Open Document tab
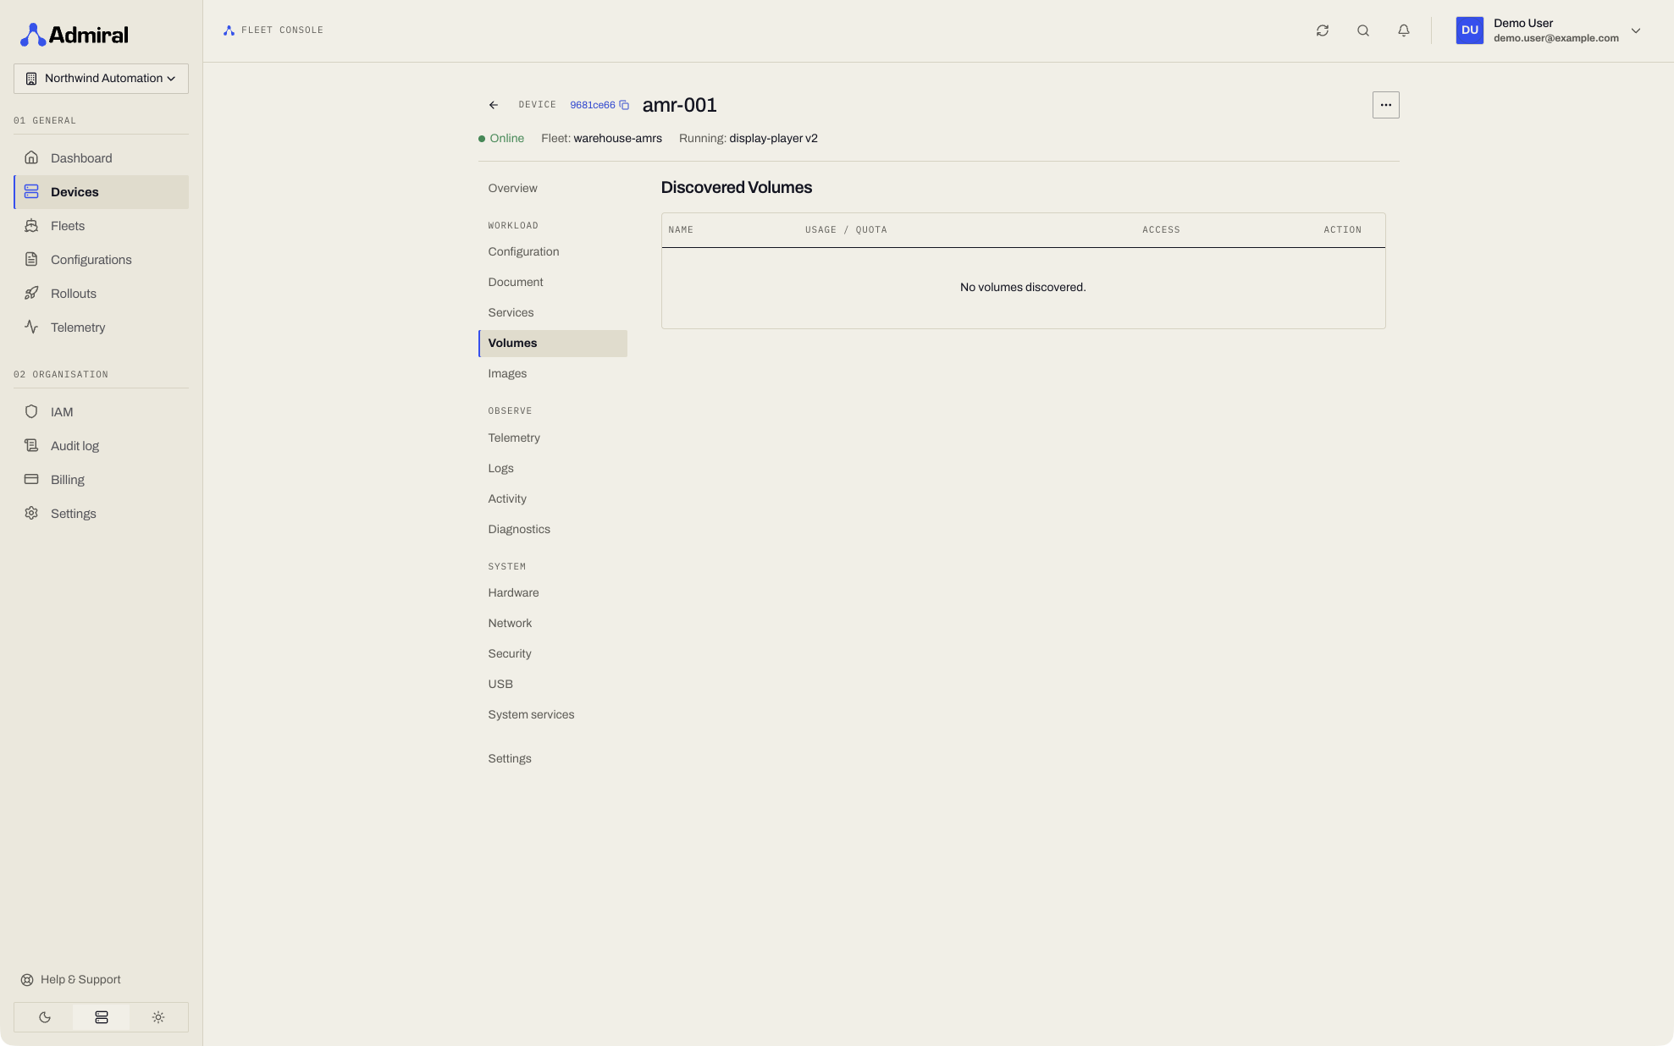 [x=553, y=283]
